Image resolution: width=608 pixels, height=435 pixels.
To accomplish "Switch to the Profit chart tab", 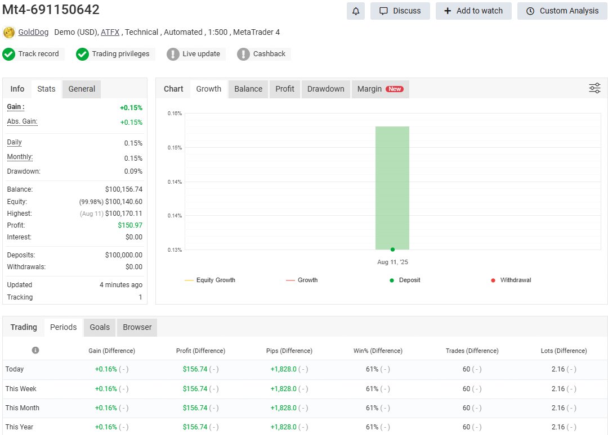I will 285,89.
